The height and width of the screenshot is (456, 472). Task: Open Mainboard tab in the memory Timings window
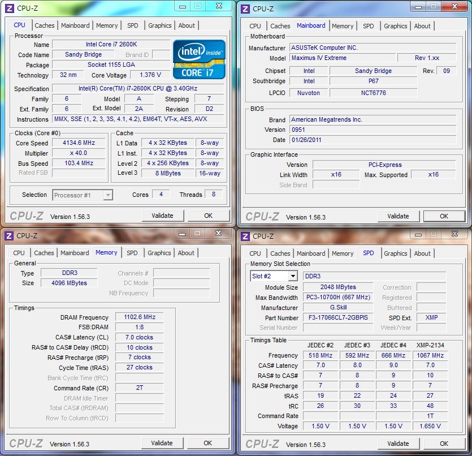tap(75, 253)
